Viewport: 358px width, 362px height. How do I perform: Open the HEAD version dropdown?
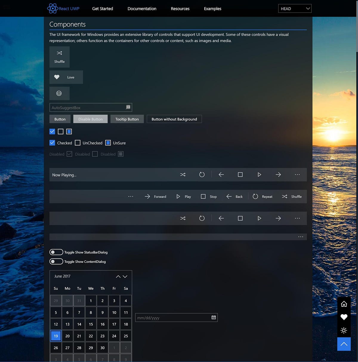click(x=295, y=8)
